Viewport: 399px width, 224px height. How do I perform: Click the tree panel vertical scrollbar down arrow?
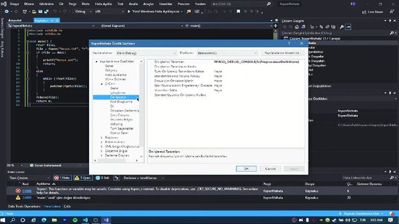coord(142,156)
